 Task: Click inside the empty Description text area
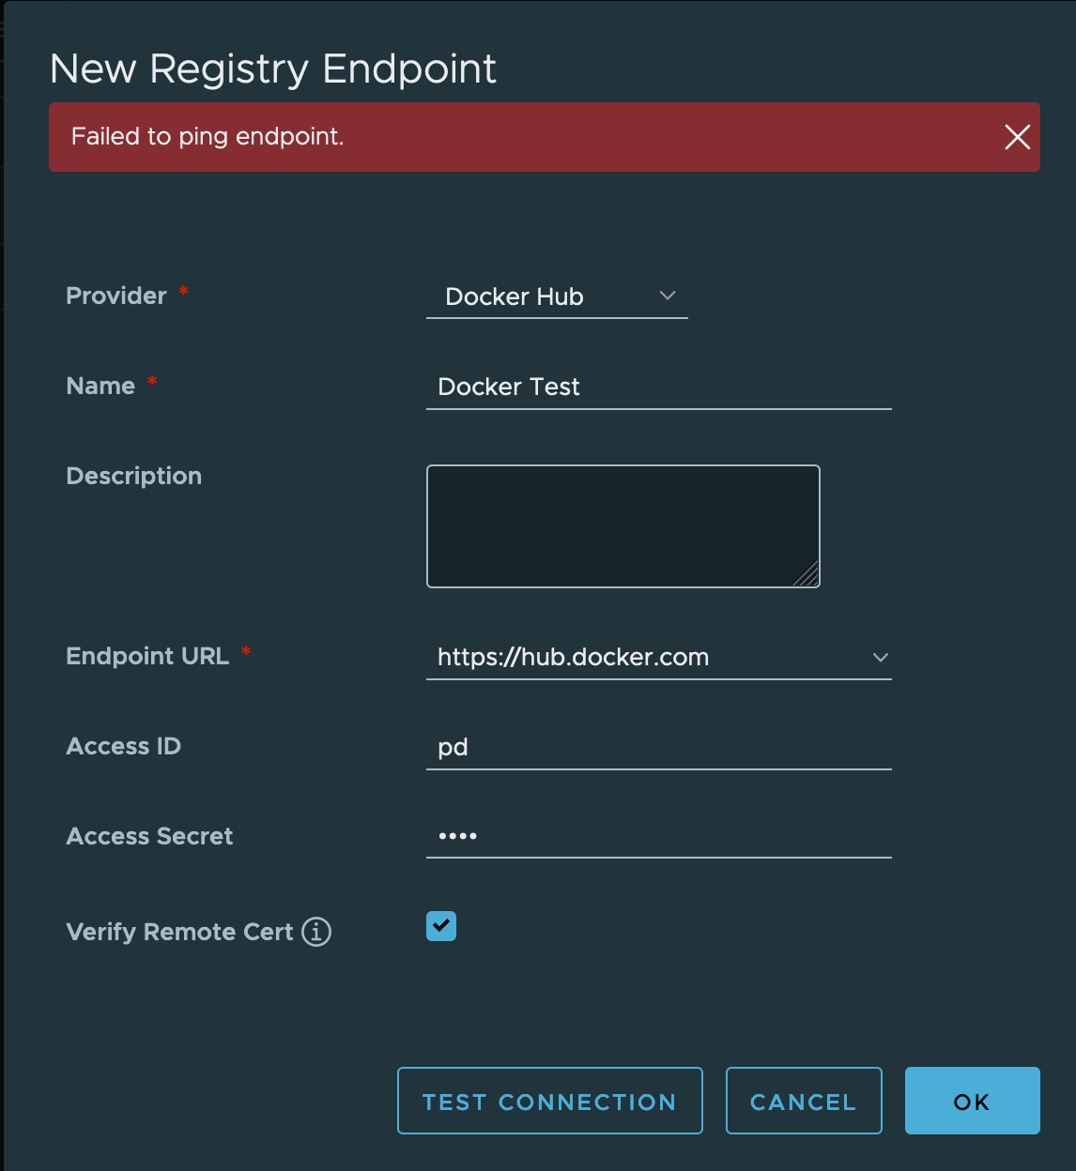[x=623, y=526]
